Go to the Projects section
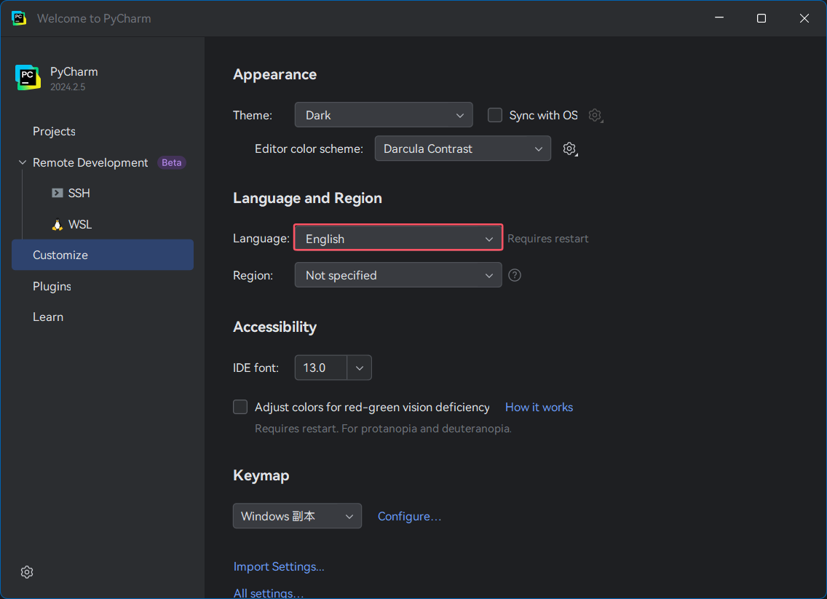The width and height of the screenshot is (827, 599). point(55,131)
